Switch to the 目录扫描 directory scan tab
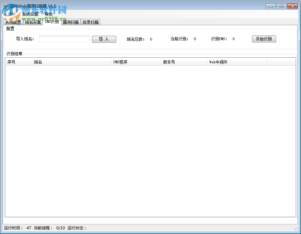The image size is (301, 234). point(91,22)
